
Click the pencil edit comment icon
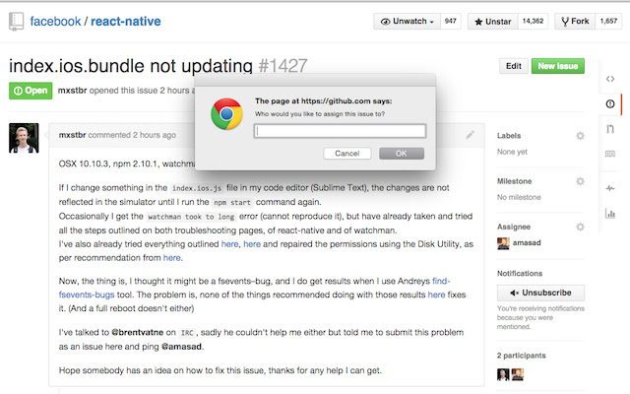click(470, 135)
